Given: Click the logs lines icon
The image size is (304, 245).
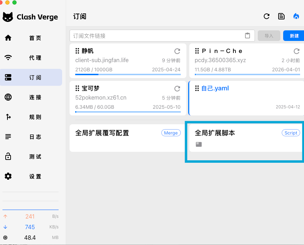Looking at the screenshot, I should [8, 137].
